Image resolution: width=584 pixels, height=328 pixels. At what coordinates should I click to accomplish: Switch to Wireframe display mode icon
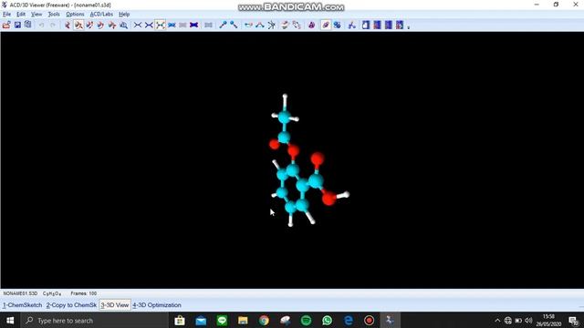point(138,25)
